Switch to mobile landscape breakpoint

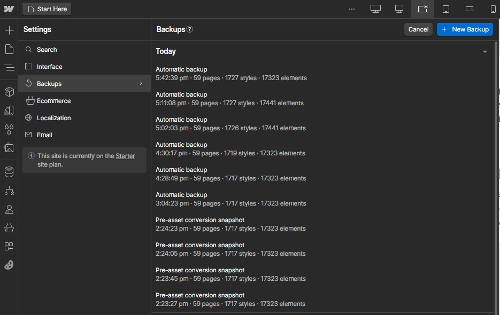(470, 9)
